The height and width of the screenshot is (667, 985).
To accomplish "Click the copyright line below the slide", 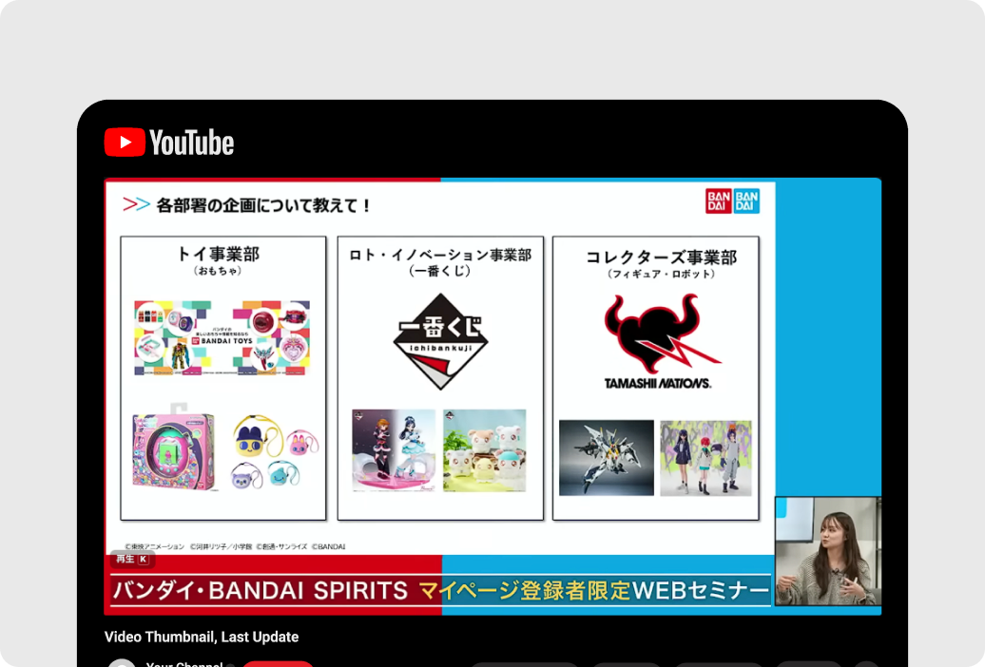I will tap(235, 546).
